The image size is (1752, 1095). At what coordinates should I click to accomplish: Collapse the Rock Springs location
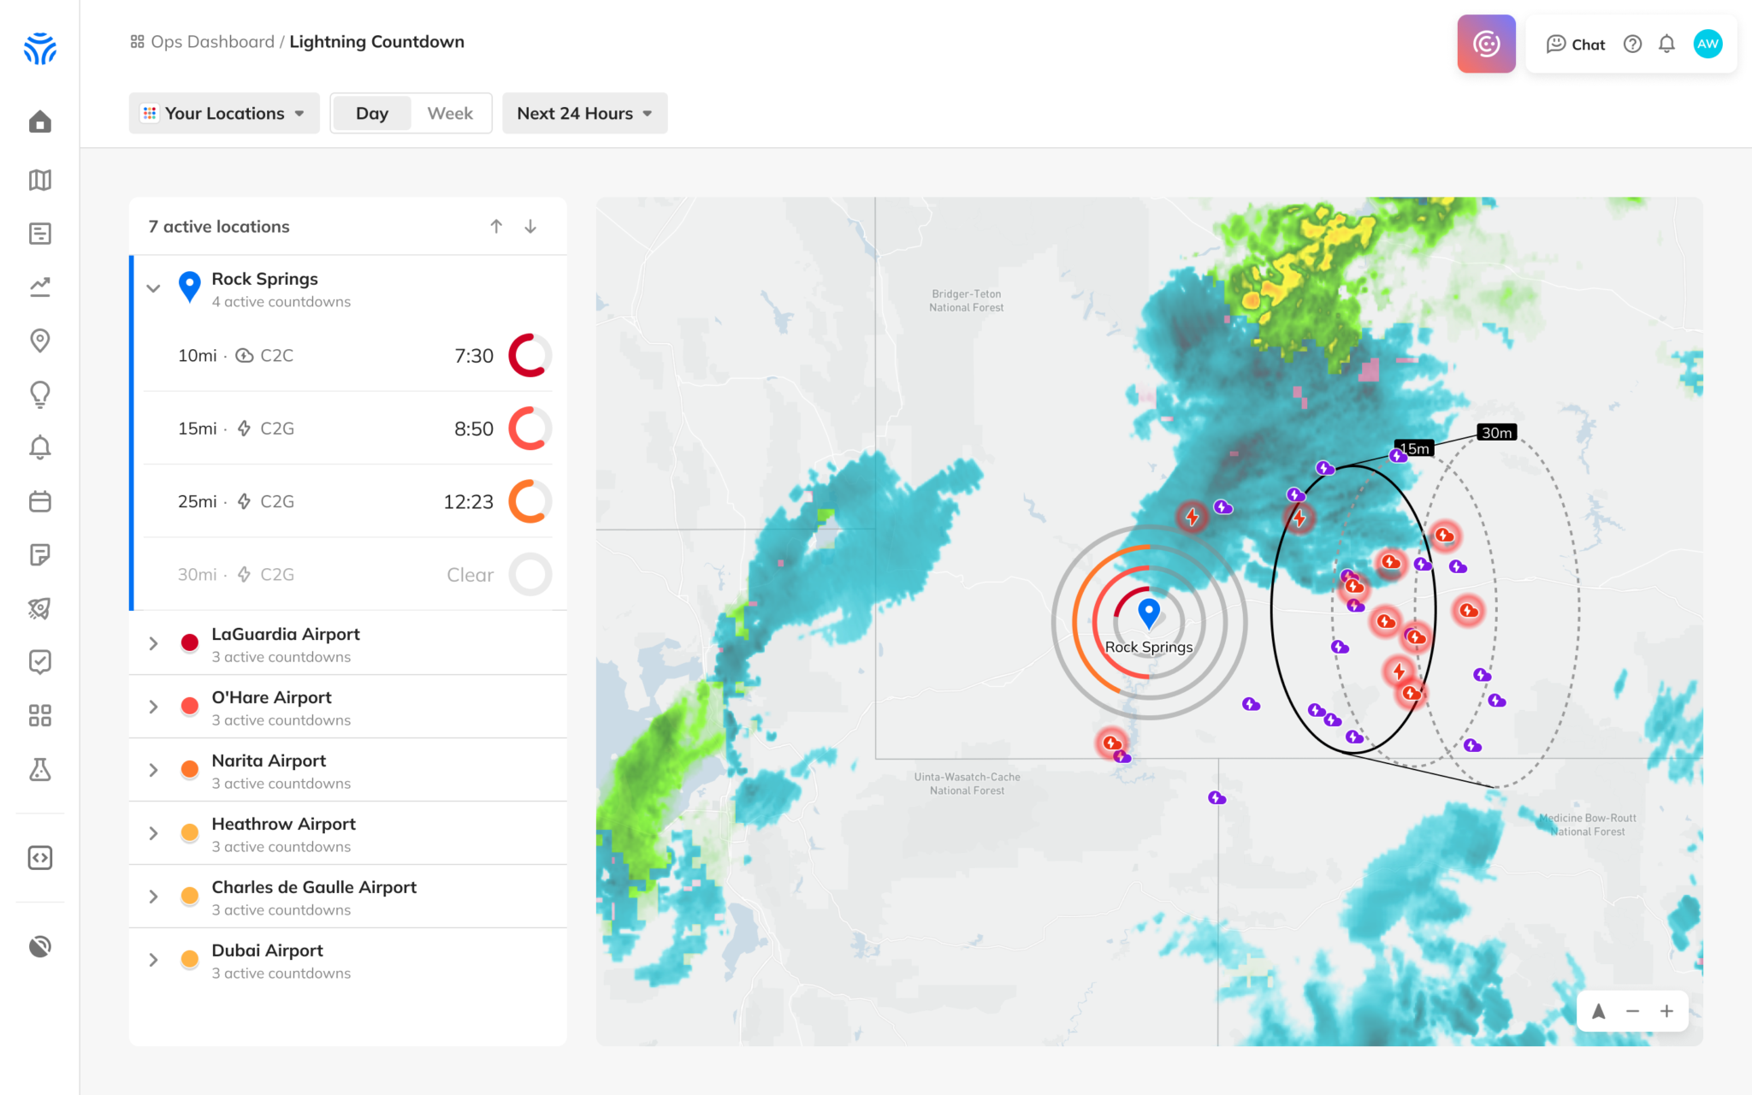[x=153, y=288]
